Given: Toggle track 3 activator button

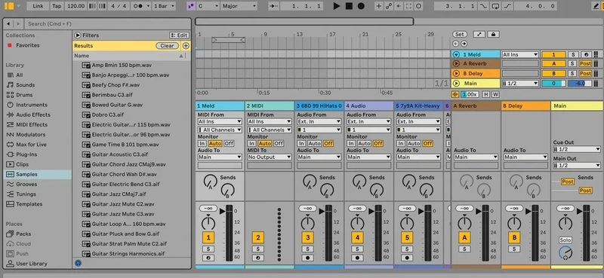Looking at the screenshot, I should click(x=307, y=237).
